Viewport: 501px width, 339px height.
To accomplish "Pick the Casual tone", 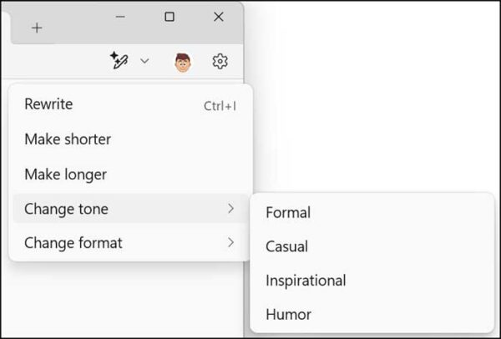I will tap(286, 246).
